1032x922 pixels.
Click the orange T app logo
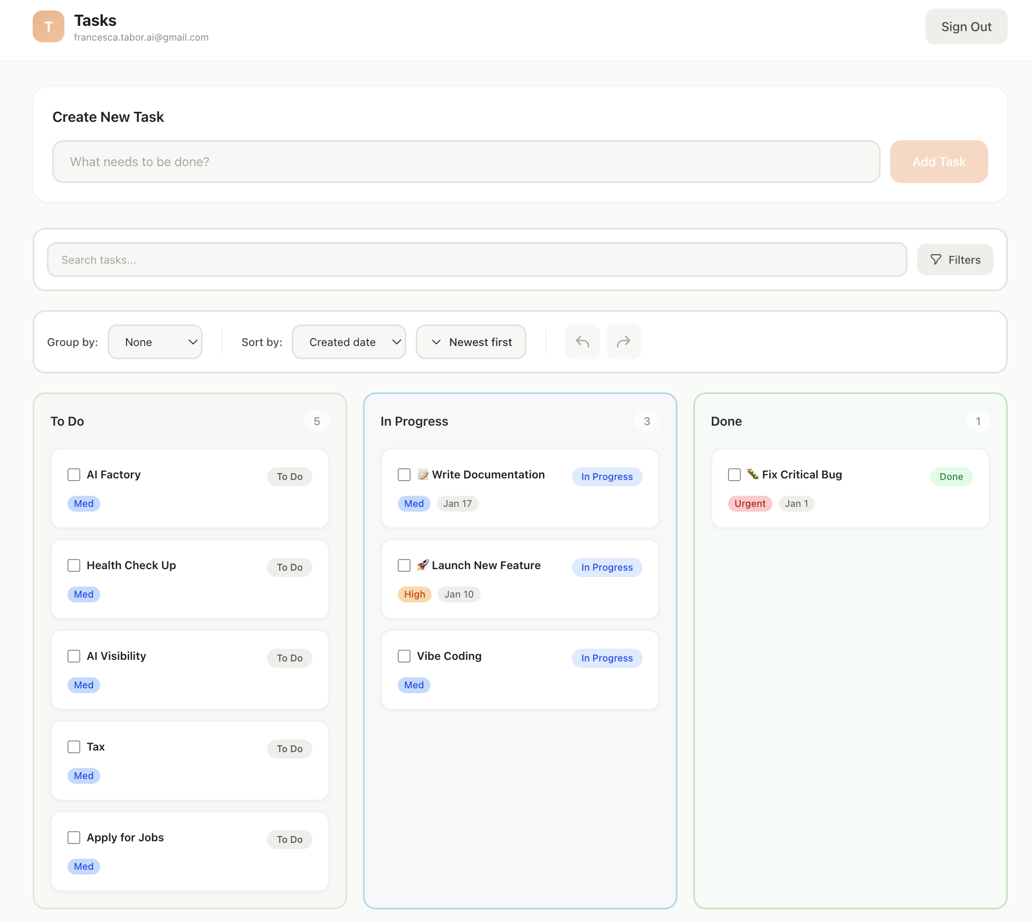[x=49, y=26]
